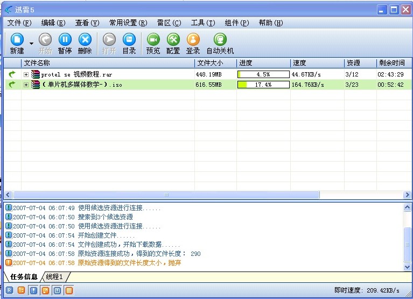413x299 pixels.
Task: Open the 工具(T) menu
Action: coord(203,23)
